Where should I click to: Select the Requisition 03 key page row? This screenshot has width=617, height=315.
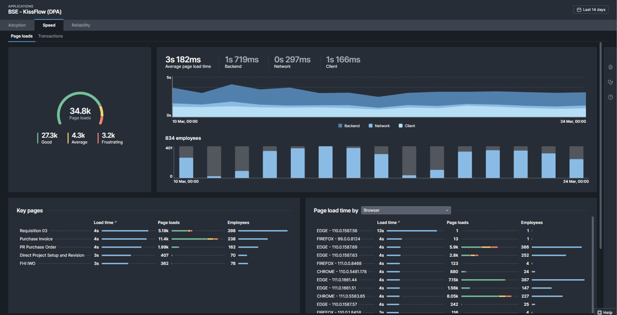coord(33,231)
